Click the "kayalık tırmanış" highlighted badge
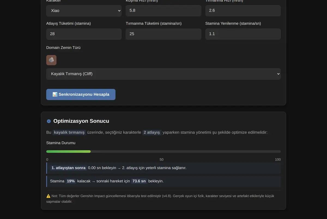 [x=69, y=132]
